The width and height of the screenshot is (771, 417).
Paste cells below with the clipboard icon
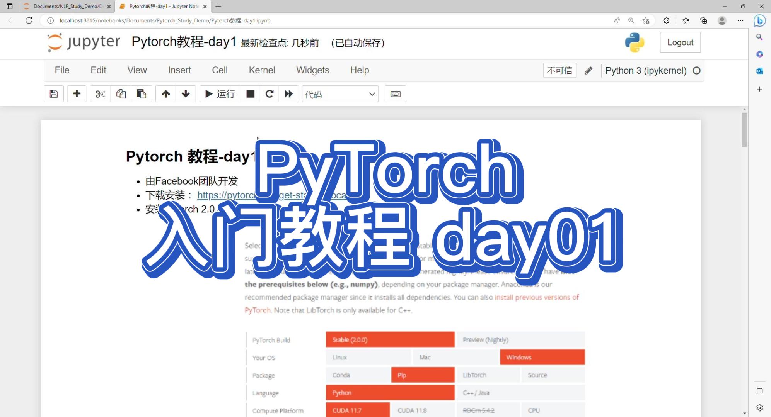tap(142, 94)
